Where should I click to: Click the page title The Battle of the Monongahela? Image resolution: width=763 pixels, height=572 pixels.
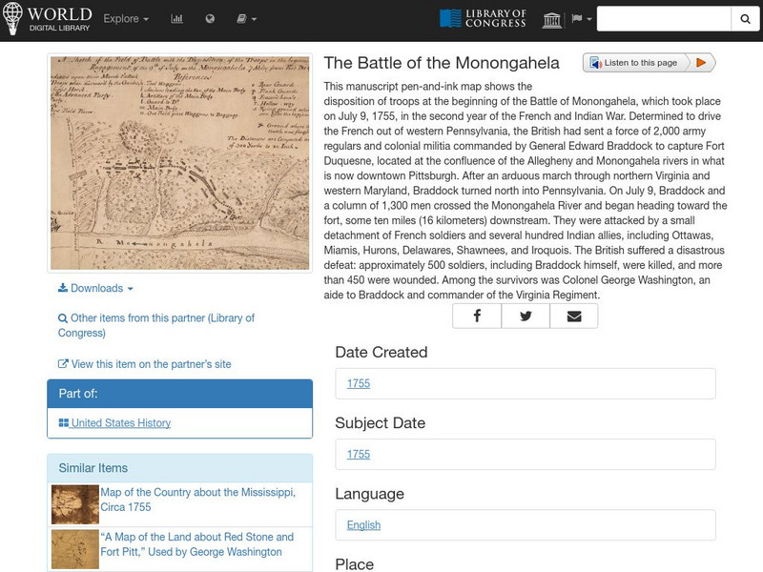[x=442, y=63]
